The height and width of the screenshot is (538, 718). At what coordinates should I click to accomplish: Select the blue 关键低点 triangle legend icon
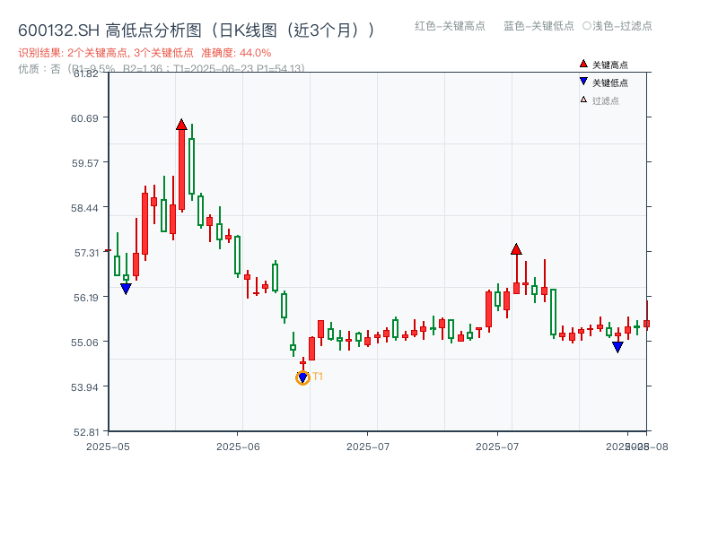[582, 79]
